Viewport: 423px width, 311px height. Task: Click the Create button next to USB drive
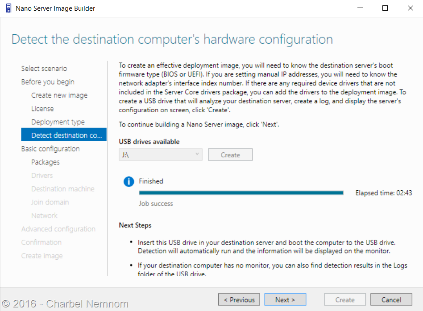[230, 155]
